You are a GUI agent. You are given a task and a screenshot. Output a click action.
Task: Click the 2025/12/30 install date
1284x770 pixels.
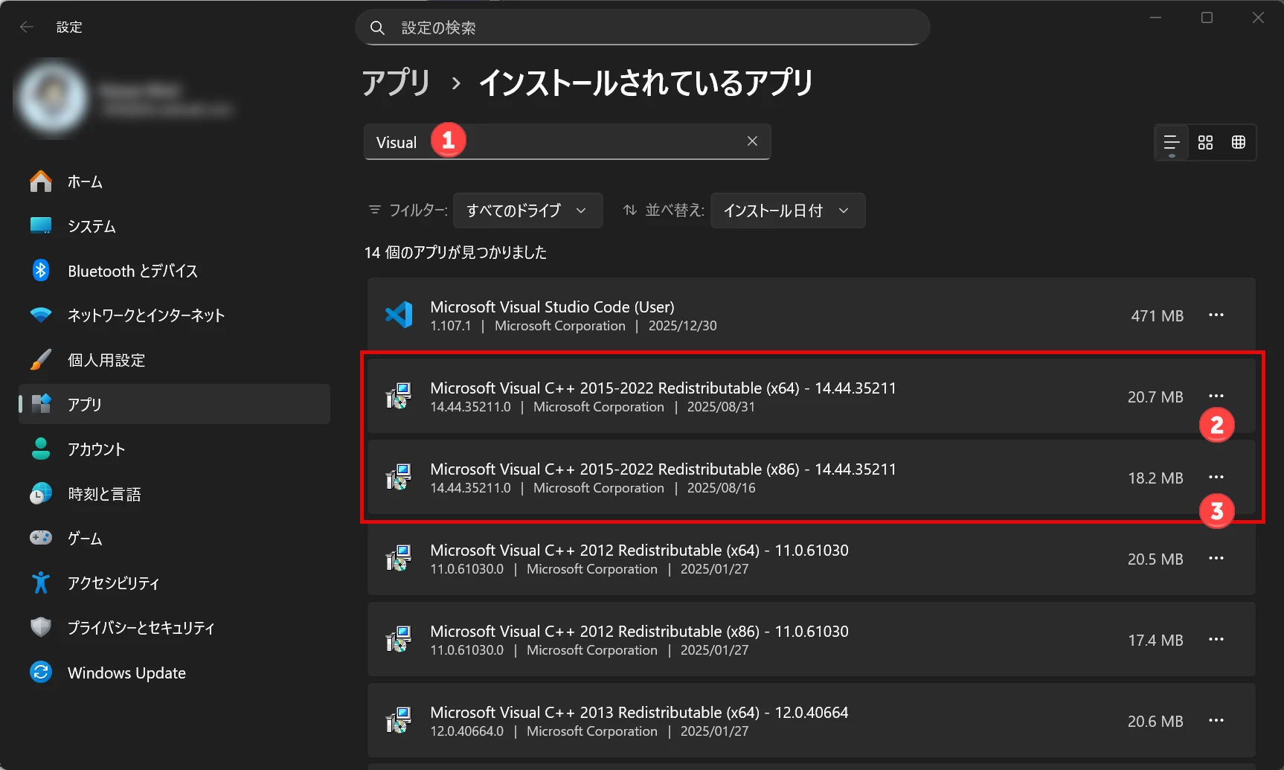pyautogui.click(x=682, y=326)
